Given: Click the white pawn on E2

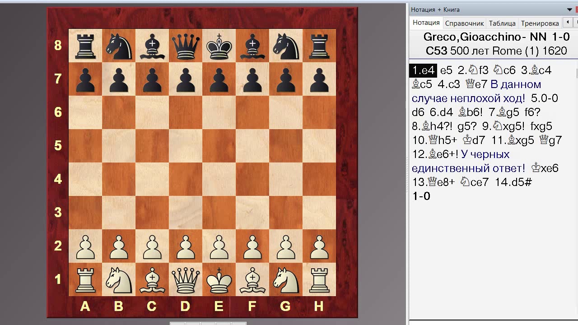Looking at the screenshot, I should [219, 246].
